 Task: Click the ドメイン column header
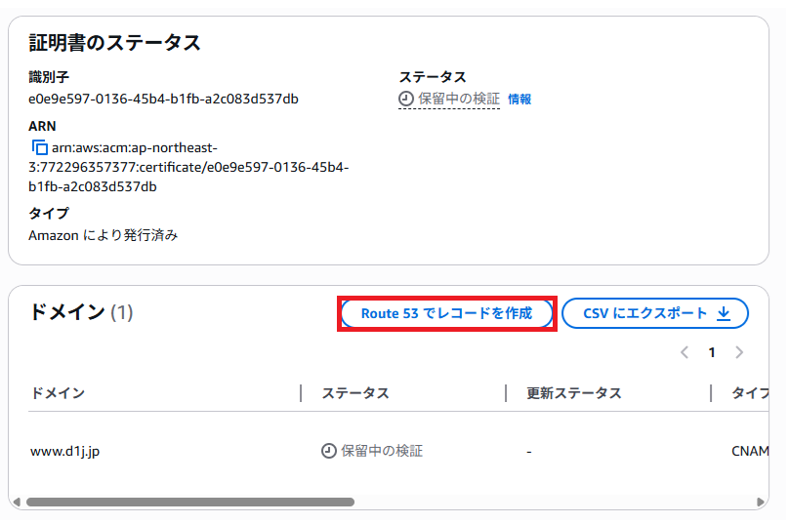(x=58, y=393)
